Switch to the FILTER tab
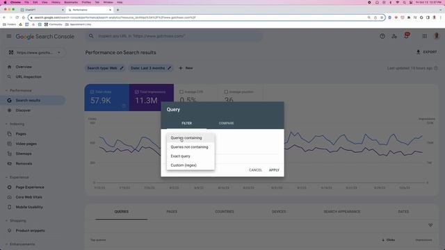The height and width of the screenshot is (250, 445). pos(187,124)
